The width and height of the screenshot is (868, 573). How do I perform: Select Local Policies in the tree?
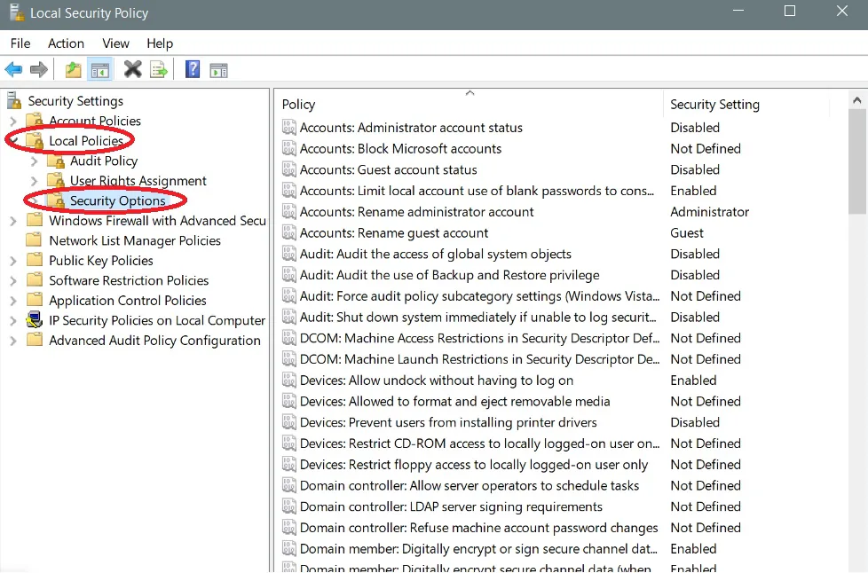point(86,140)
